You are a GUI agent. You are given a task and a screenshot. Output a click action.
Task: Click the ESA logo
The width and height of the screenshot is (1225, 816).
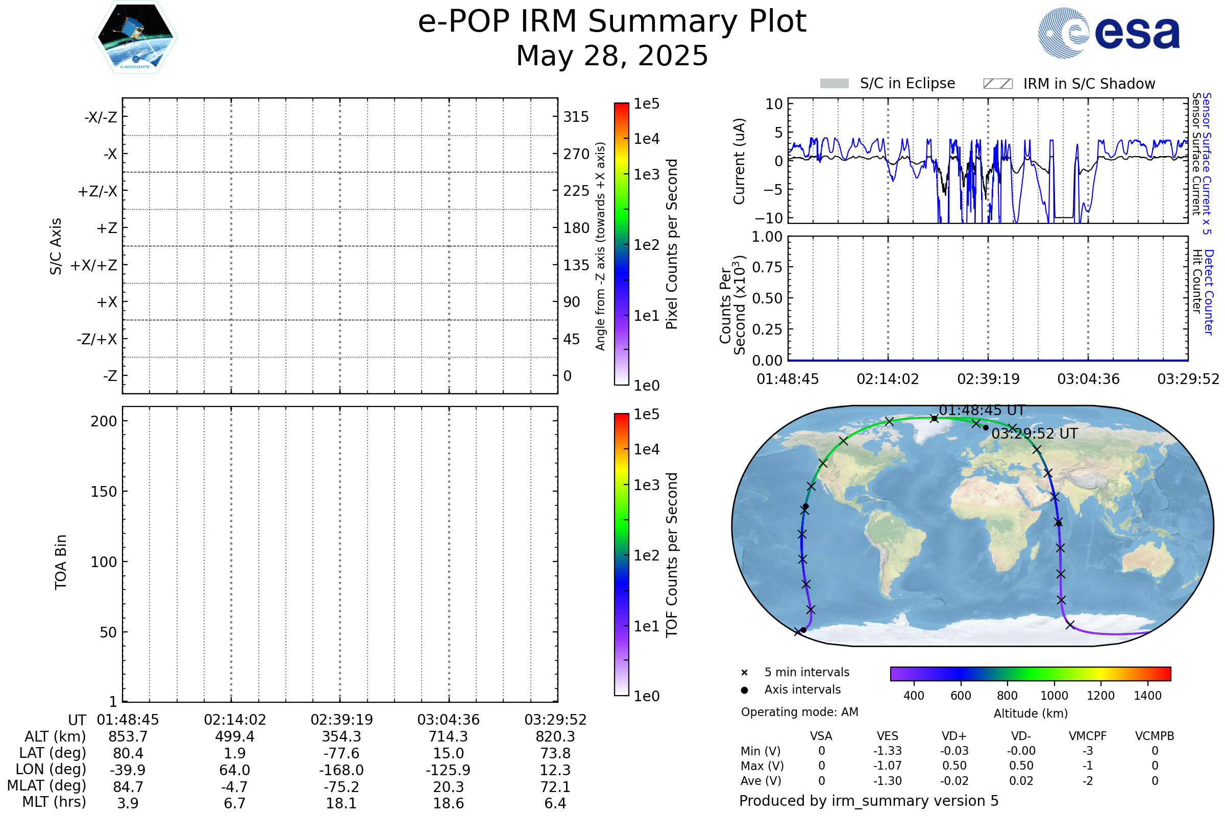click(1108, 33)
